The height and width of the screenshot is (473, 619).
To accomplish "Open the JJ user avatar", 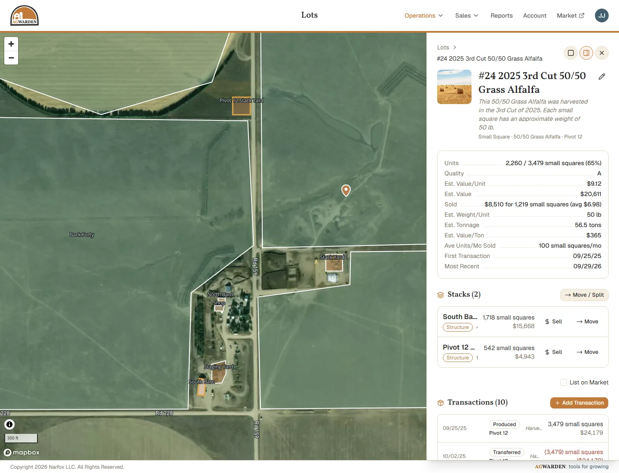I will tap(602, 15).
